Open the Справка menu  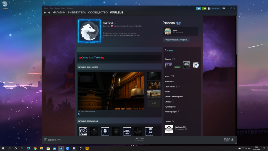(x=70, y=8)
